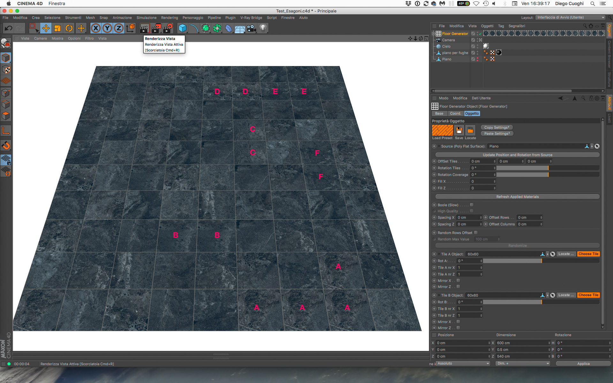This screenshot has height=383, width=613.
Task: Click Render to Picture Viewer icon
Action: click(156, 28)
